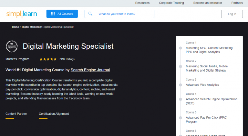Switch to Certification Alignment tab
Screen dimensions: 248x136
pyautogui.click(x=54, y=114)
